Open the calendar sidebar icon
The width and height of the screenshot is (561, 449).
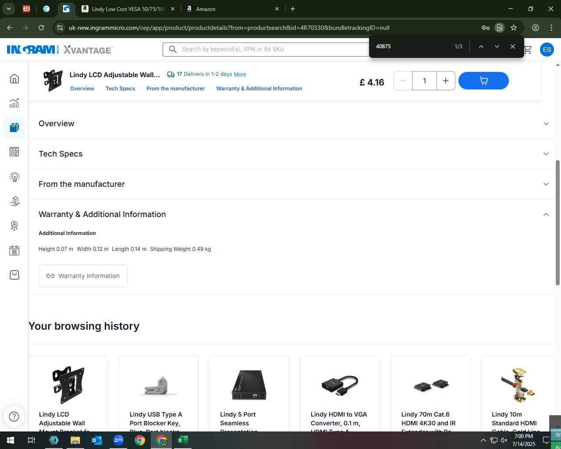coord(14,250)
